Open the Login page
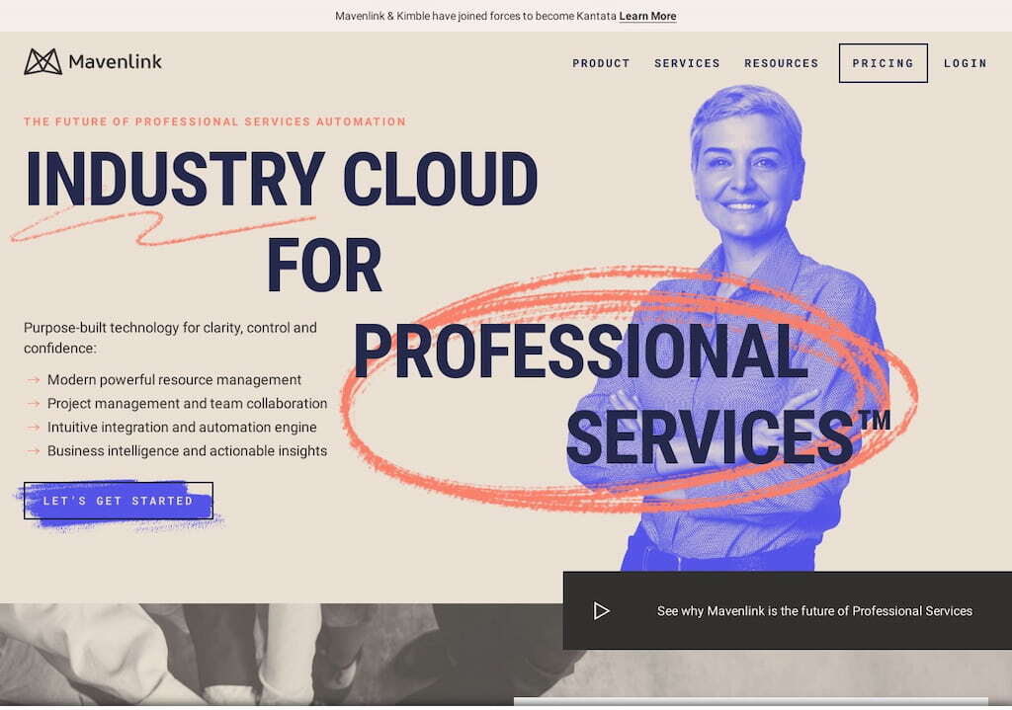 [965, 63]
